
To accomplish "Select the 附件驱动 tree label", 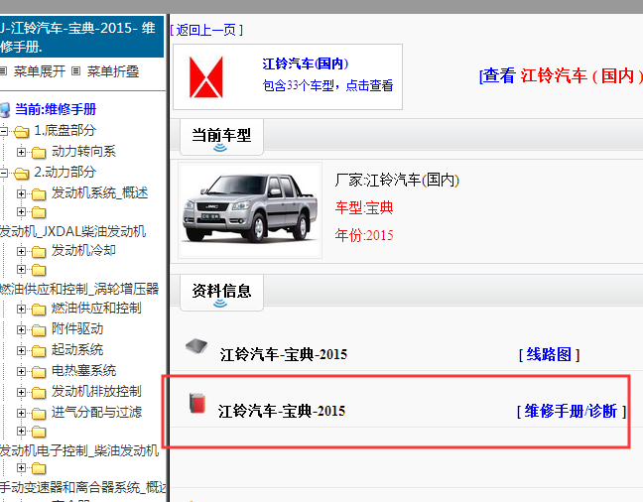I will [x=77, y=328].
